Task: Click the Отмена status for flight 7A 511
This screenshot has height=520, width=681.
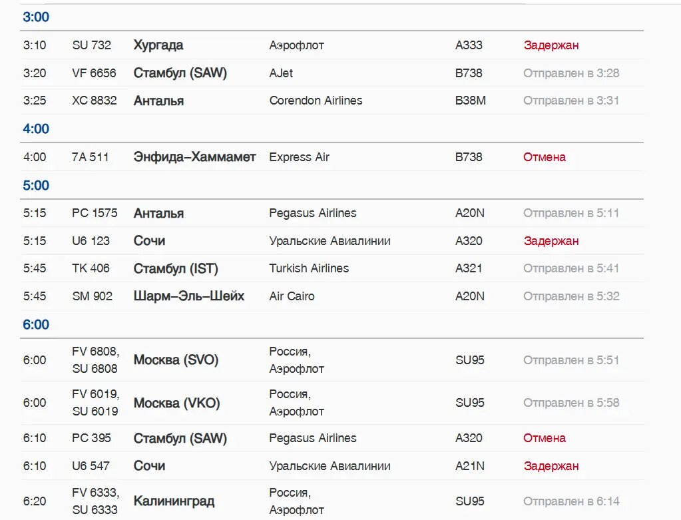Action: pos(544,157)
